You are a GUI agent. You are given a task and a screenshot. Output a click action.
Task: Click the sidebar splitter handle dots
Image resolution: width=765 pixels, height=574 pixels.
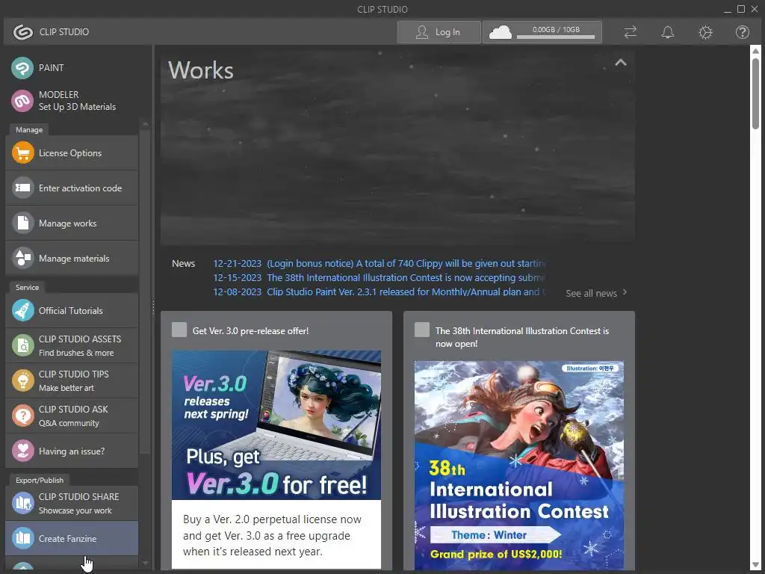[x=153, y=306]
